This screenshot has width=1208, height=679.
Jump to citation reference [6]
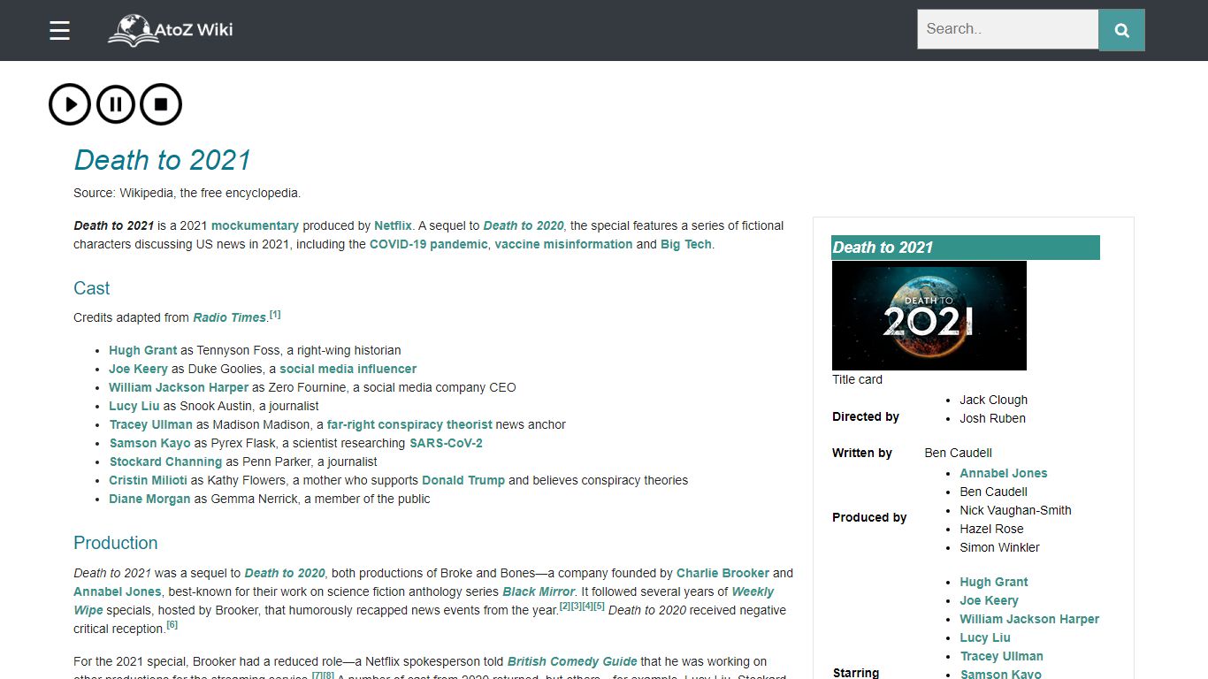pyautogui.click(x=172, y=625)
